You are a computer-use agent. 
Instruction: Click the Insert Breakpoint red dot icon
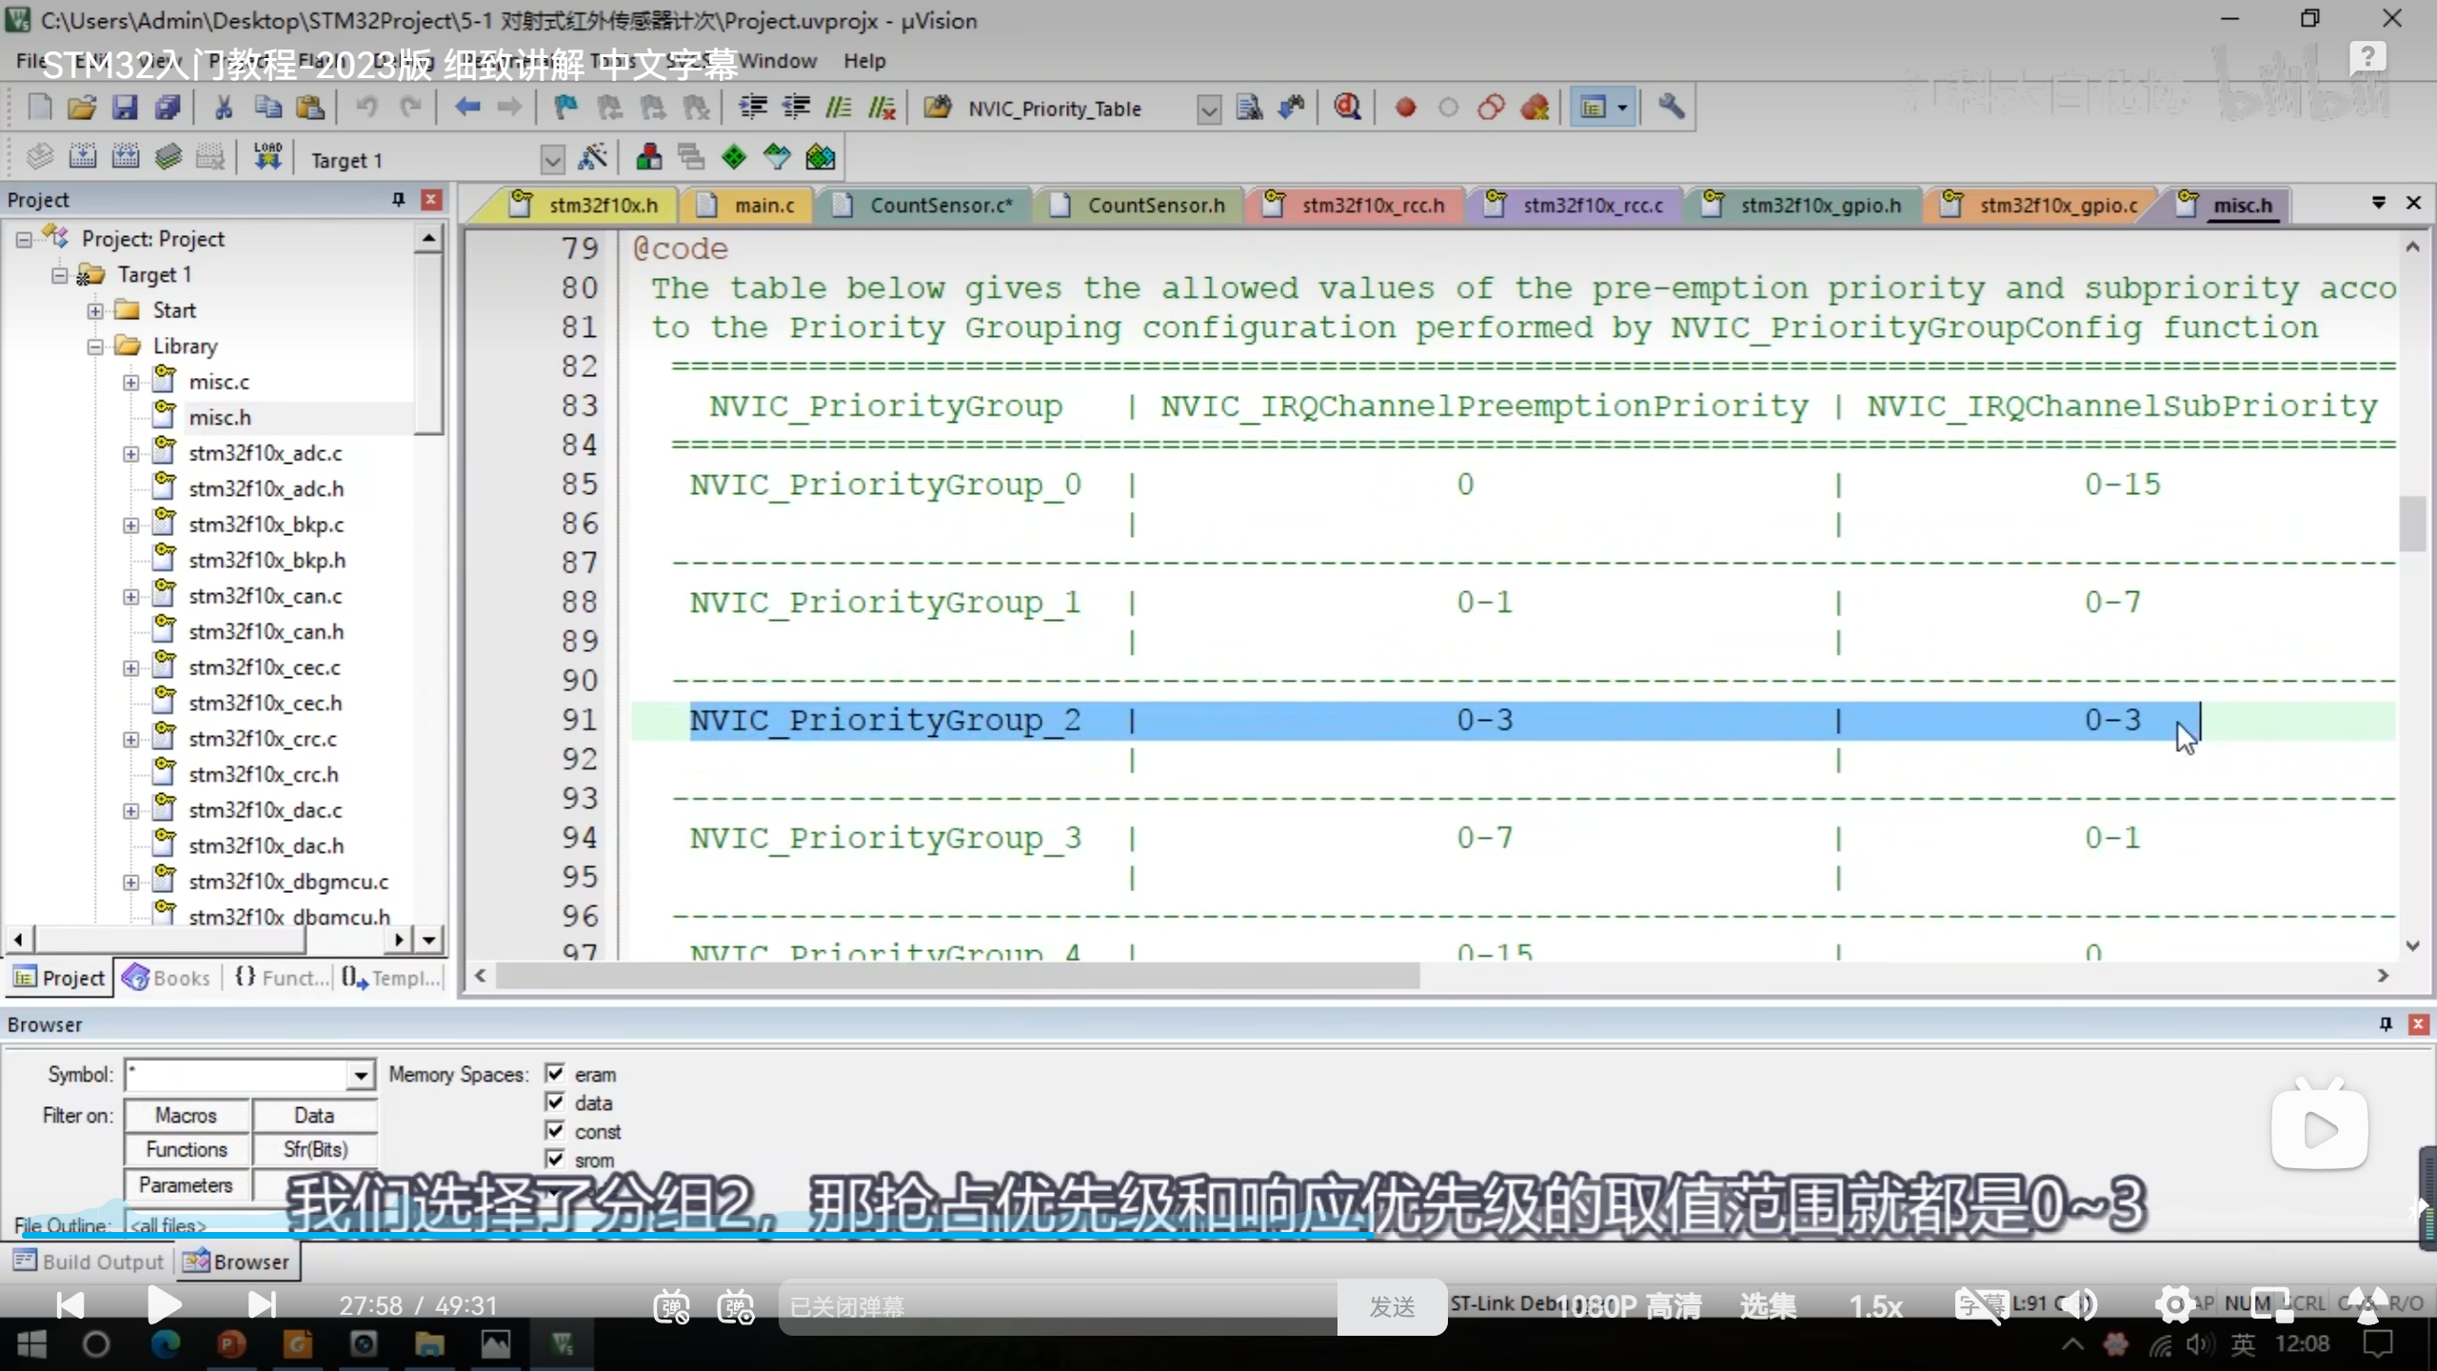click(x=1405, y=108)
